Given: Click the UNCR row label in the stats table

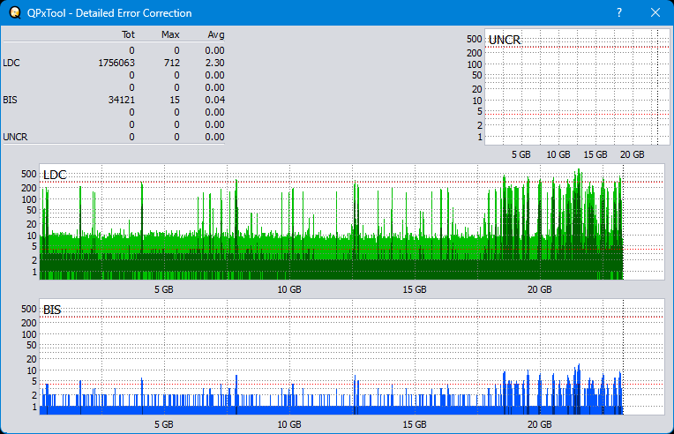Looking at the screenshot, I should pos(15,137).
